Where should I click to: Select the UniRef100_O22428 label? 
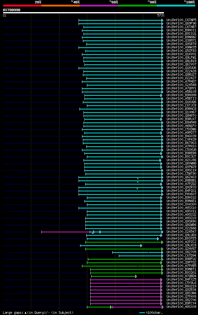tap(181, 71)
